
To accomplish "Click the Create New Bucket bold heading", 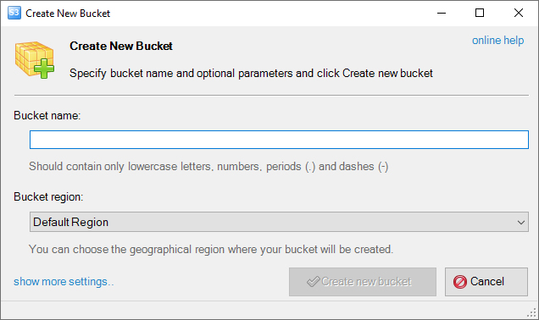I will [x=121, y=46].
